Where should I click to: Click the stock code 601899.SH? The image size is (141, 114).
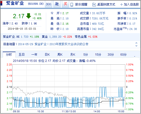click(x=36, y=4)
